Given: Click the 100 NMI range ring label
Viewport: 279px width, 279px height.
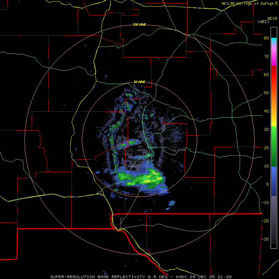Looking at the screenshot, I should [139, 24].
